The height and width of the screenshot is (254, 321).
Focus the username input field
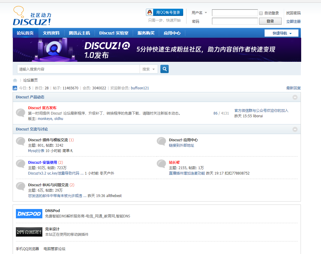pyautogui.click(x=235, y=13)
